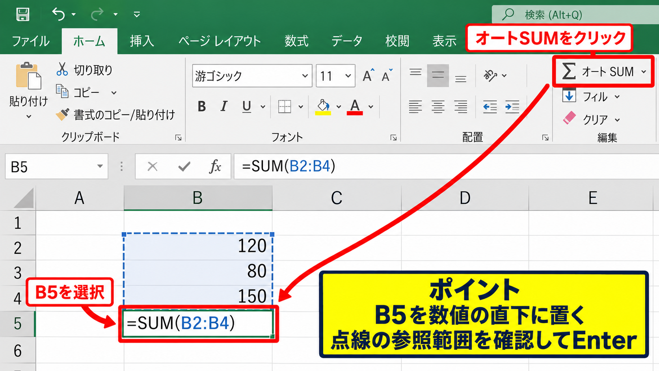
Task: Click the Save floppy disk icon
Action: [x=22, y=14]
